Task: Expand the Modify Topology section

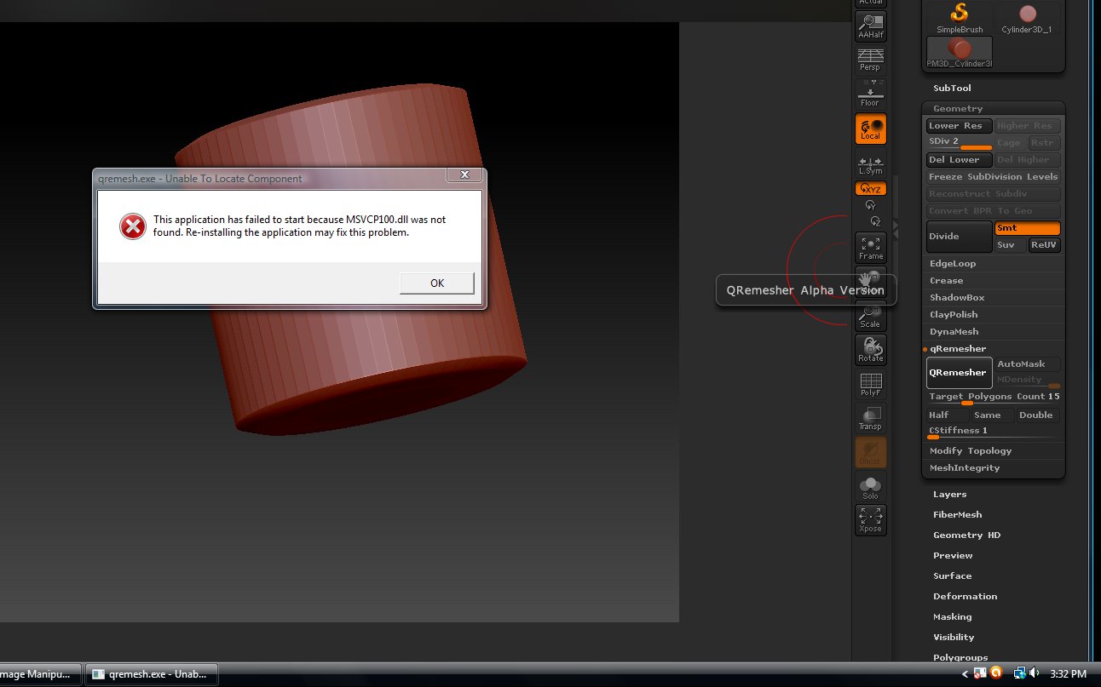Action: tap(971, 451)
